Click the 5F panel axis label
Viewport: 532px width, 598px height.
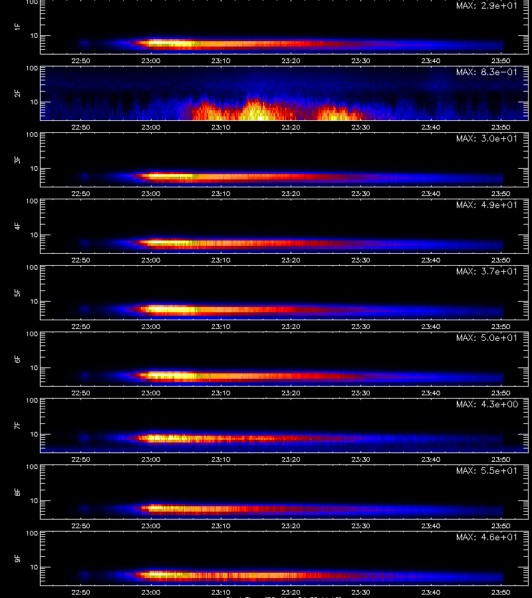click(x=17, y=292)
